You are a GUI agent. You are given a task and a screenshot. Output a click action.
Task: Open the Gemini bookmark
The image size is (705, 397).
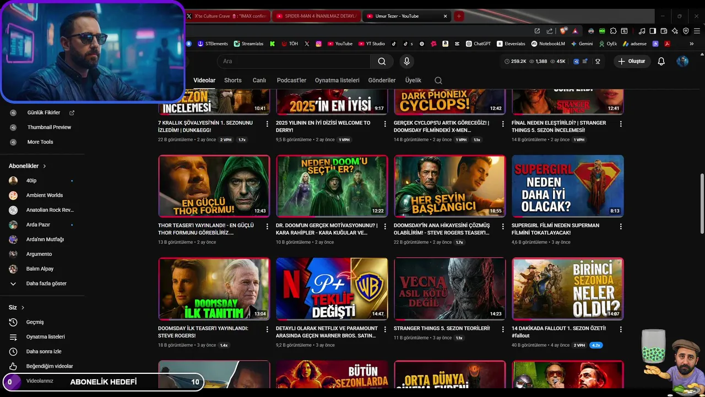582,44
